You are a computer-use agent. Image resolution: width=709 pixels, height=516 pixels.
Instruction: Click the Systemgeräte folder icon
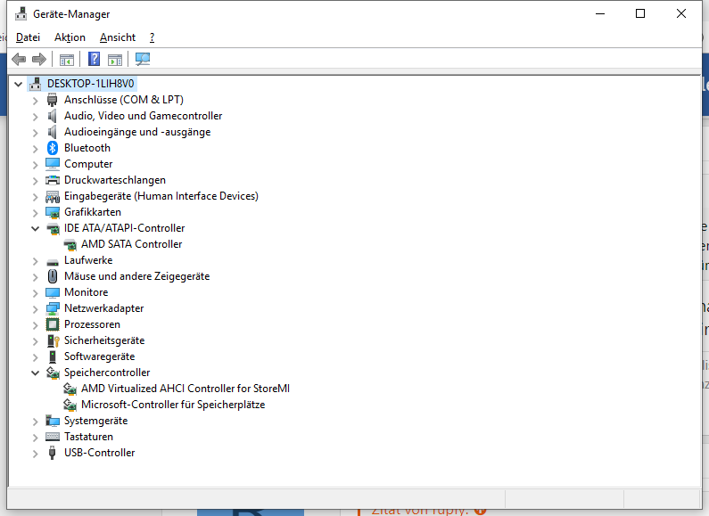pyautogui.click(x=53, y=421)
